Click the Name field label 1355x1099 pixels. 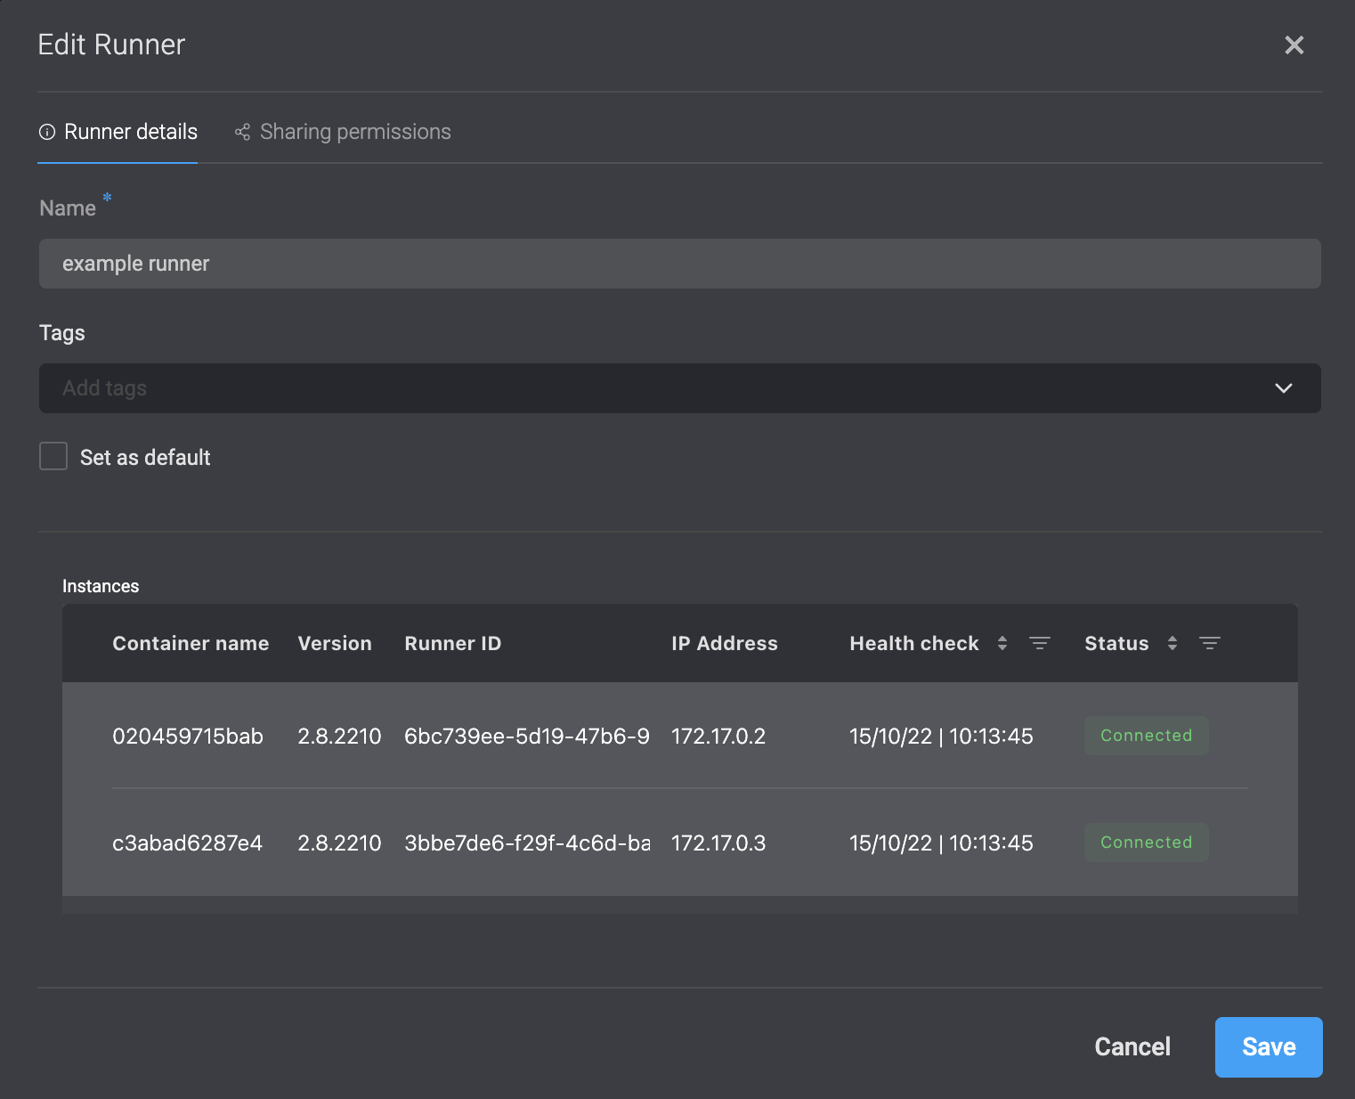tap(68, 208)
